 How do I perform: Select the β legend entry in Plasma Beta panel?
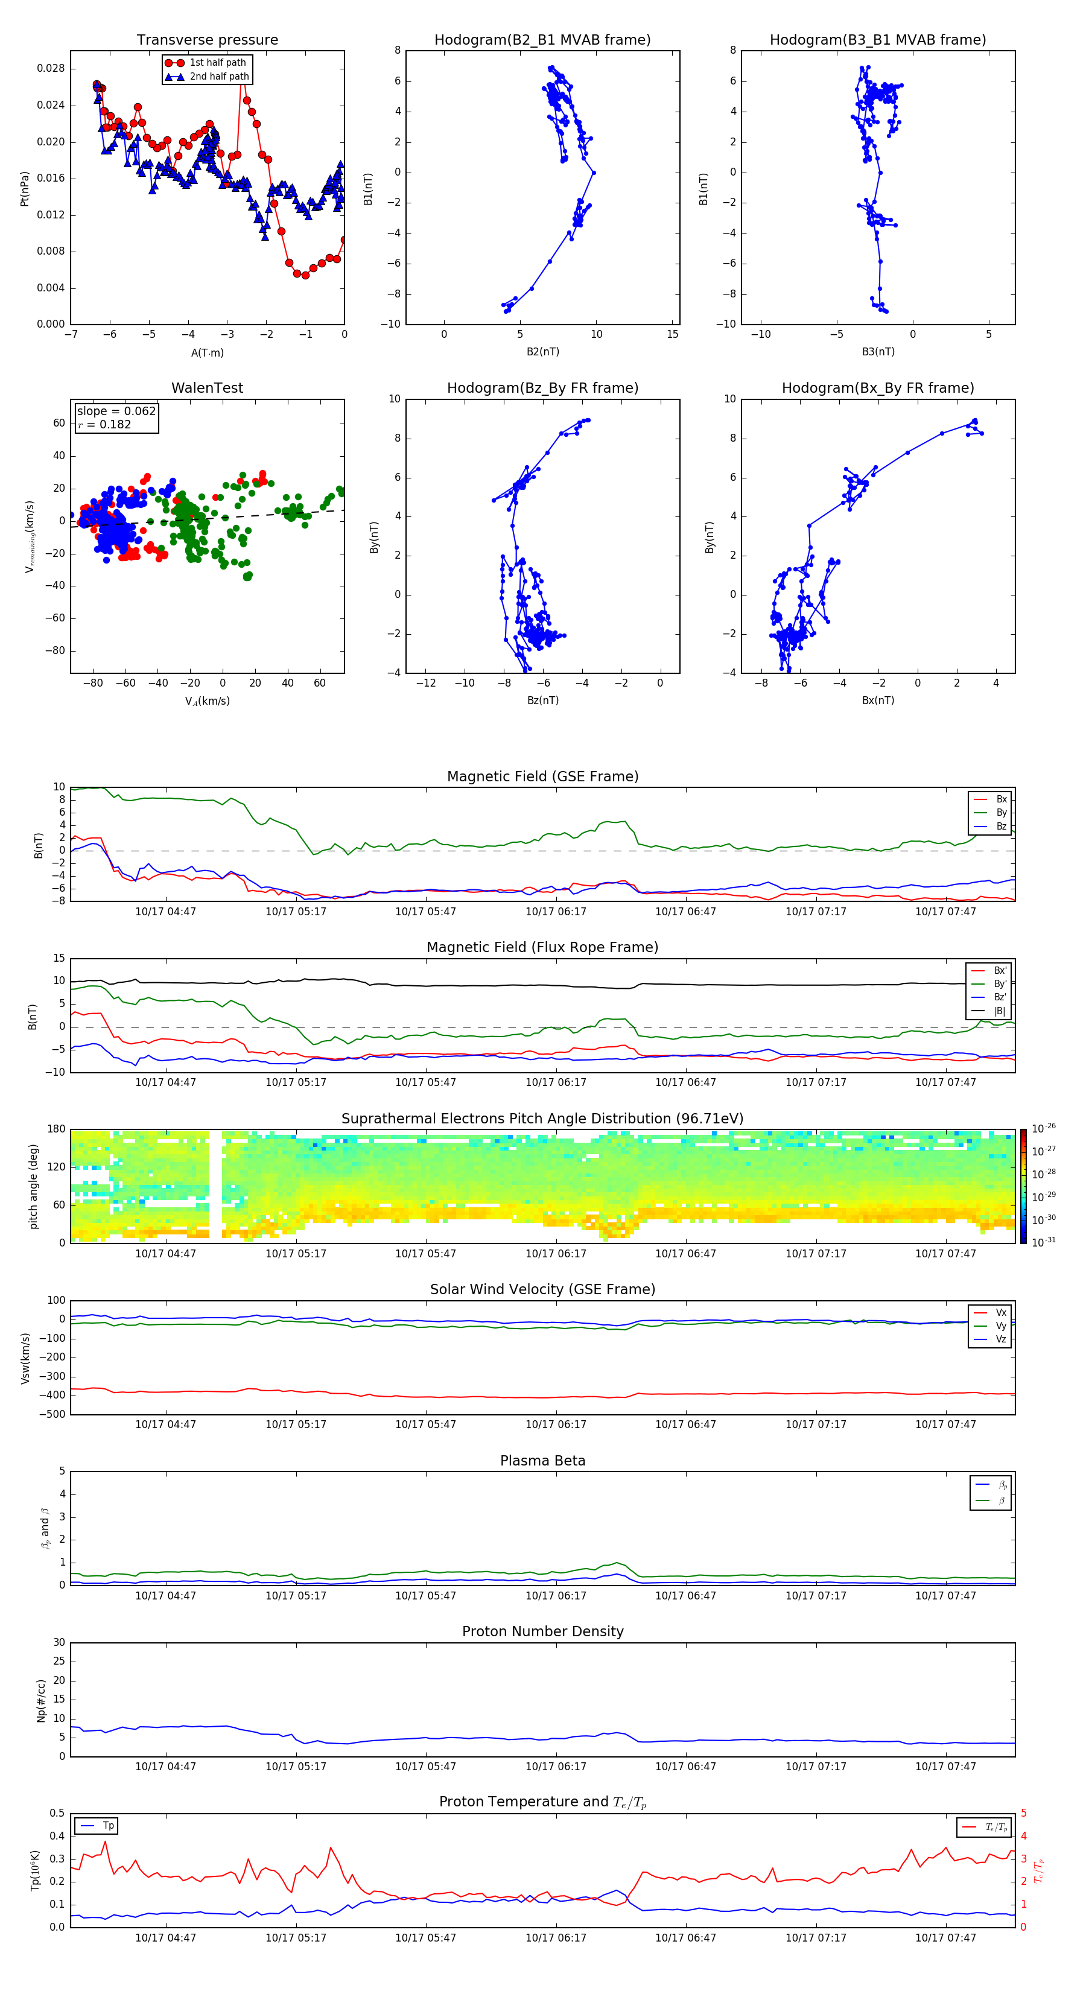[991, 1500]
